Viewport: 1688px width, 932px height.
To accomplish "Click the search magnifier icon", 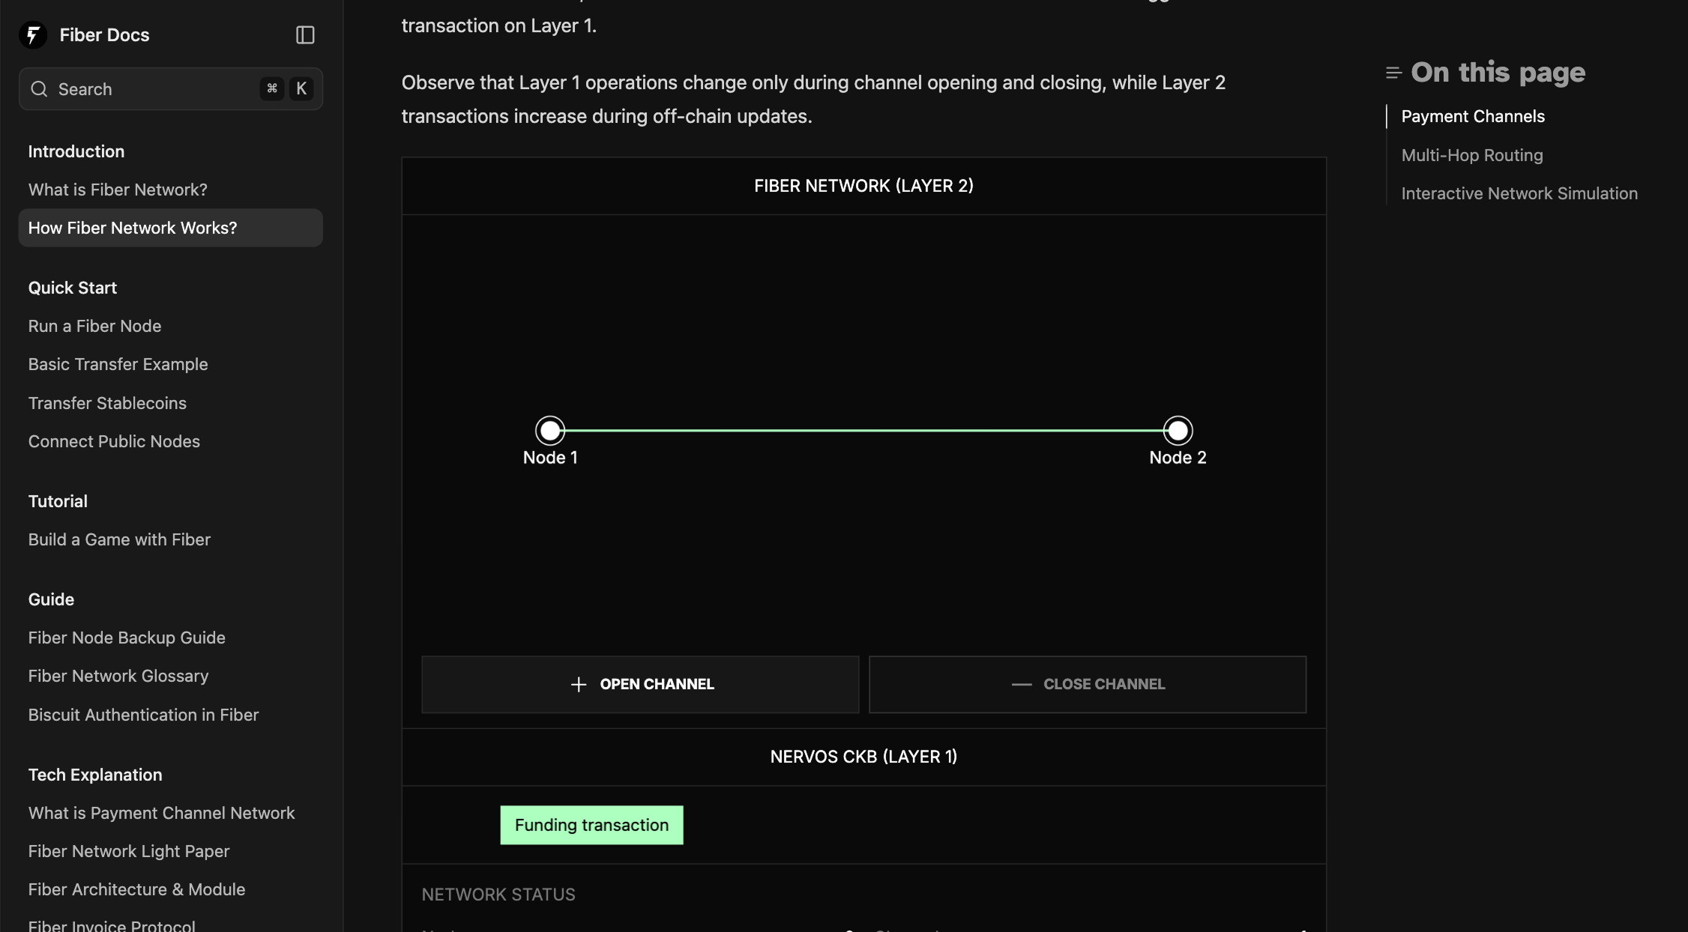I will [x=39, y=89].
